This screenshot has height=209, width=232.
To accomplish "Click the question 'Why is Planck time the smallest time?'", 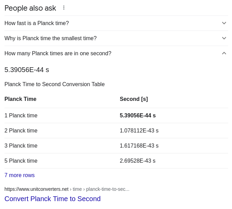I will 50,38.
